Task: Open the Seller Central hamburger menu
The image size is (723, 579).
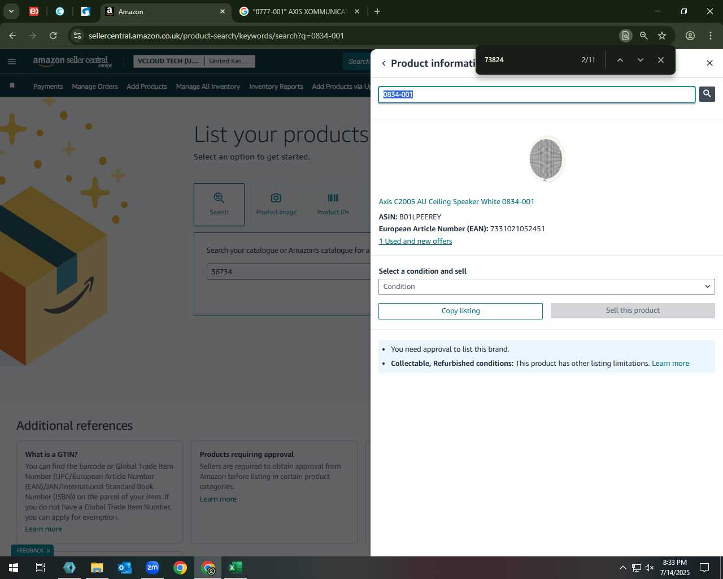Action: coord(12,62)
